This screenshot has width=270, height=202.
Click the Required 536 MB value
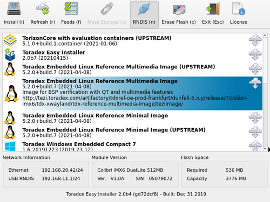pos(234,170)
